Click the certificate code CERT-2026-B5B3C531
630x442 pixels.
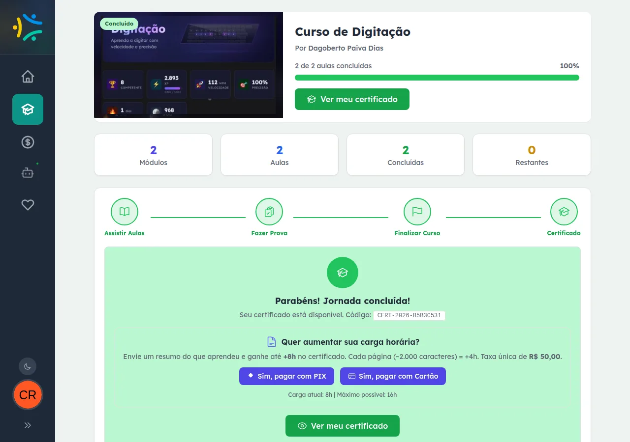click(x=409, y=315)
